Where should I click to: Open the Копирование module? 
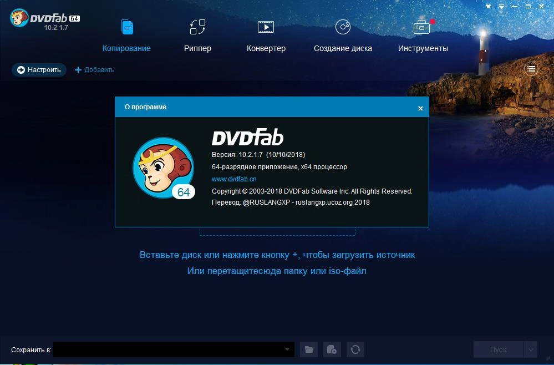(x=126, y=36)
